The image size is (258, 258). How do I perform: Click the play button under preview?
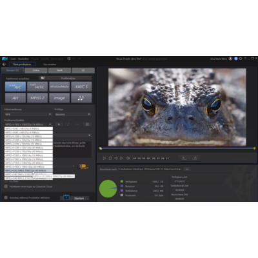104,158
